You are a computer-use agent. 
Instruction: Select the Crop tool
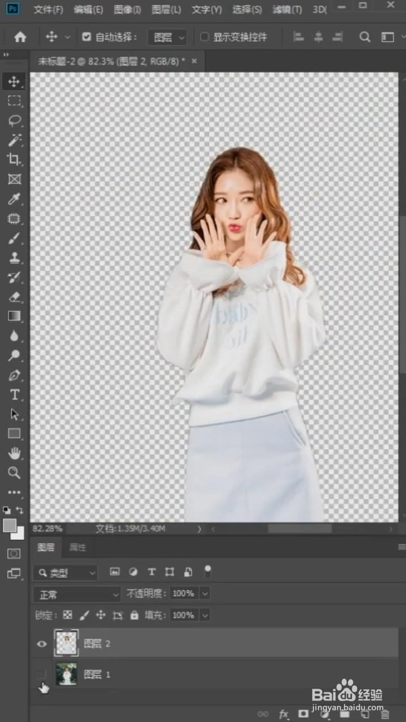click(14, 159)
